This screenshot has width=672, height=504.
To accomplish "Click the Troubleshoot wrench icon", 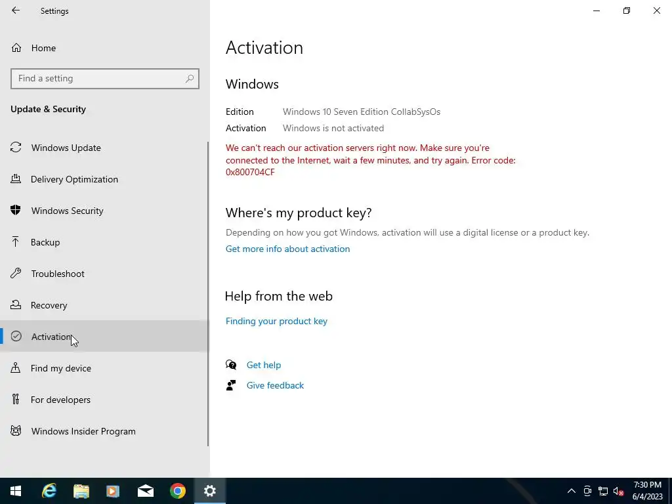I will (16, 274).
